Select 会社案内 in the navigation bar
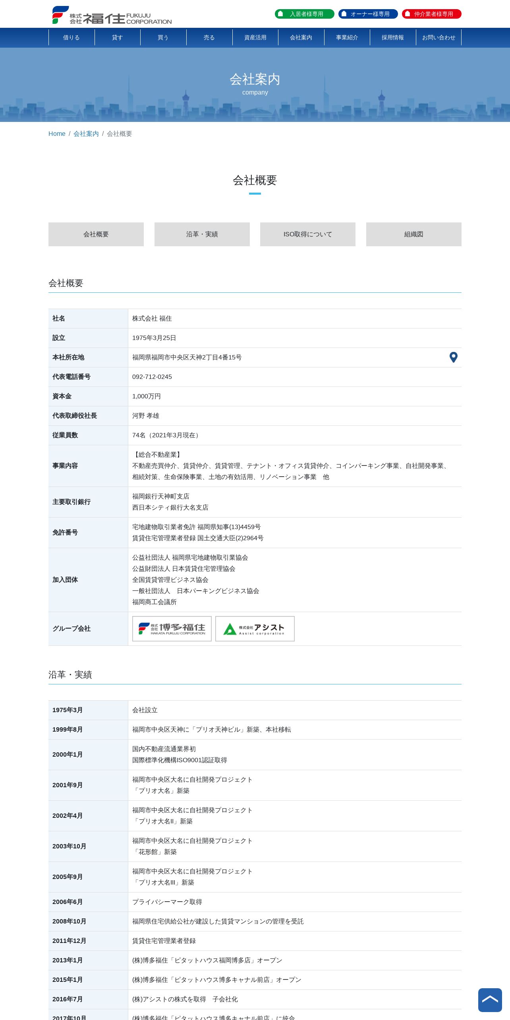Screen dimensions: 510x1020 click(301, 37)
